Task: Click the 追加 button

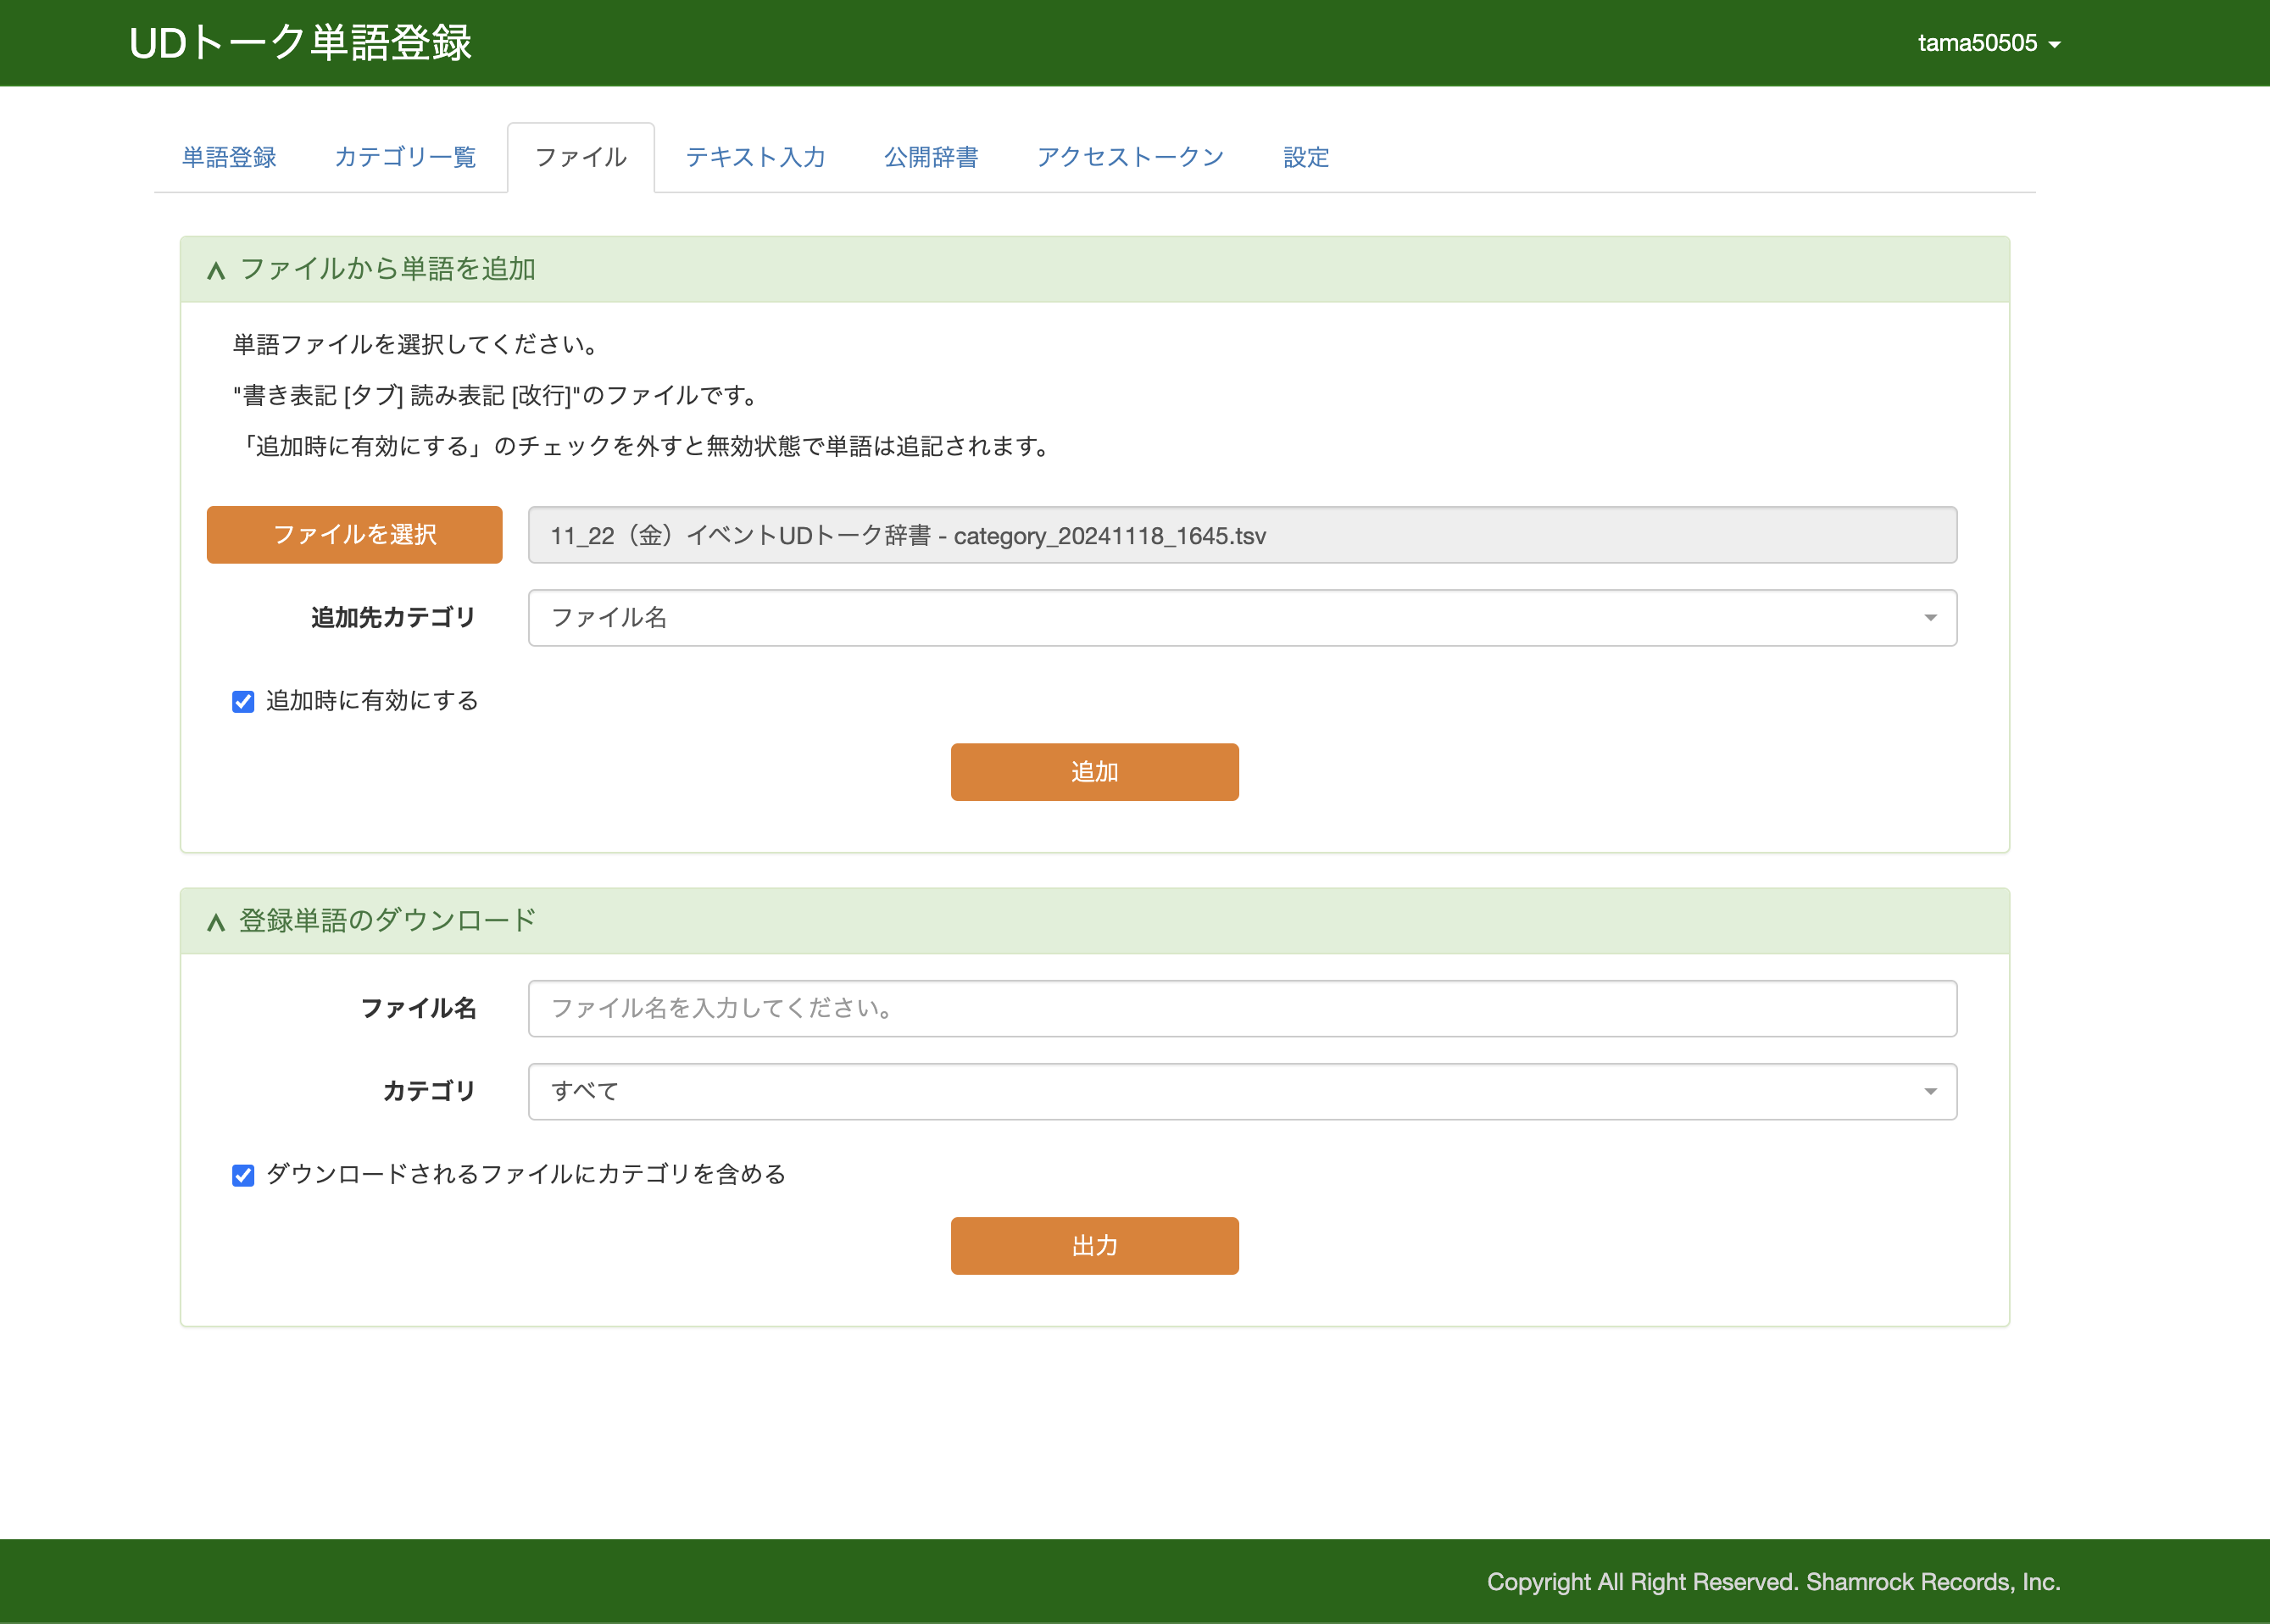Action: point(1094,772)
